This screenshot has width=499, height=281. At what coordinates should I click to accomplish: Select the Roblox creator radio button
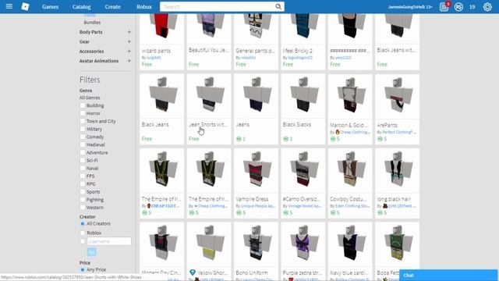click(83, 233)
